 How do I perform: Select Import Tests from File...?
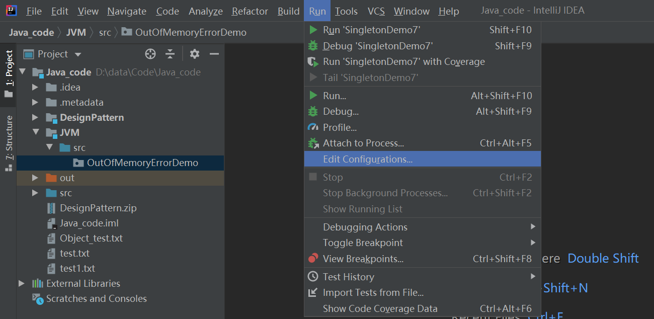(x=423, y=292)
